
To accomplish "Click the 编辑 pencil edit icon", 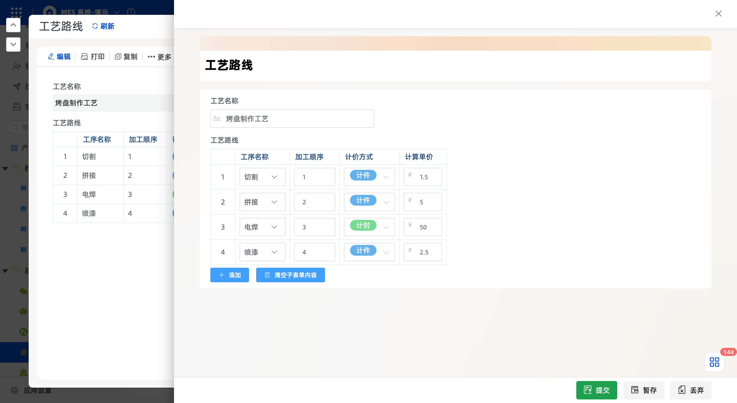I will [51, 57].
